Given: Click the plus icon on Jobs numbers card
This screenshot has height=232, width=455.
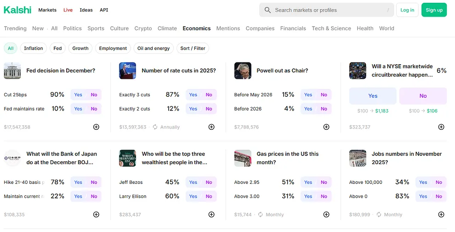Looking at the screenshot, I should pos(441,215).
